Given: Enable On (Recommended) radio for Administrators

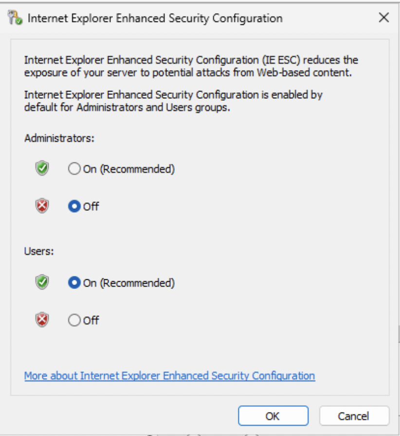Looking at the screenshot, I should pyautogui.click(x=74, y=169).
